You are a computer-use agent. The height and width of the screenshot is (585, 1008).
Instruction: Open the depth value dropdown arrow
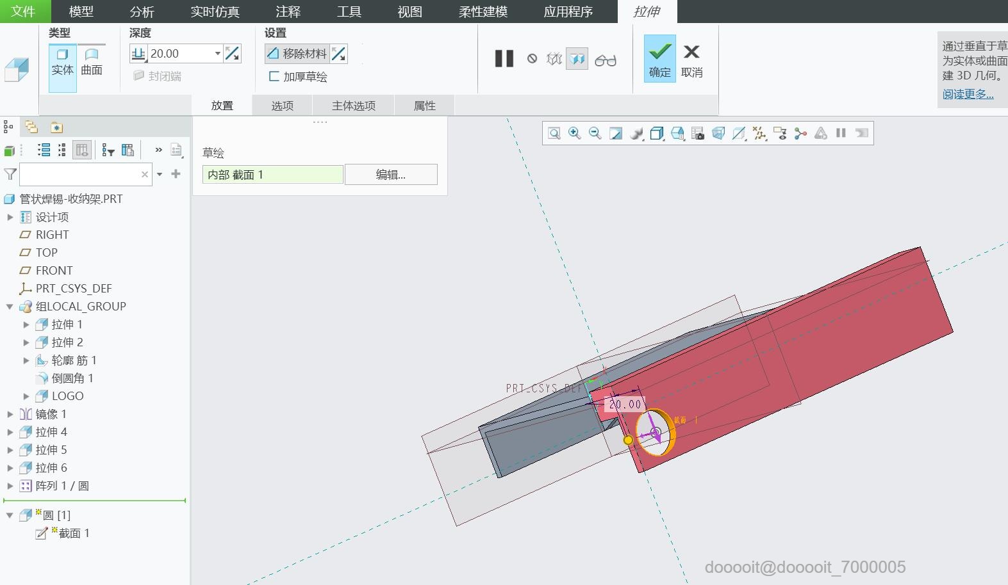coord(218,54)
